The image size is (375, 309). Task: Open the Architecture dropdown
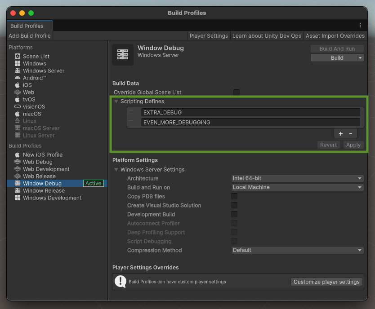pyautogui.click(x=298, y=178)
